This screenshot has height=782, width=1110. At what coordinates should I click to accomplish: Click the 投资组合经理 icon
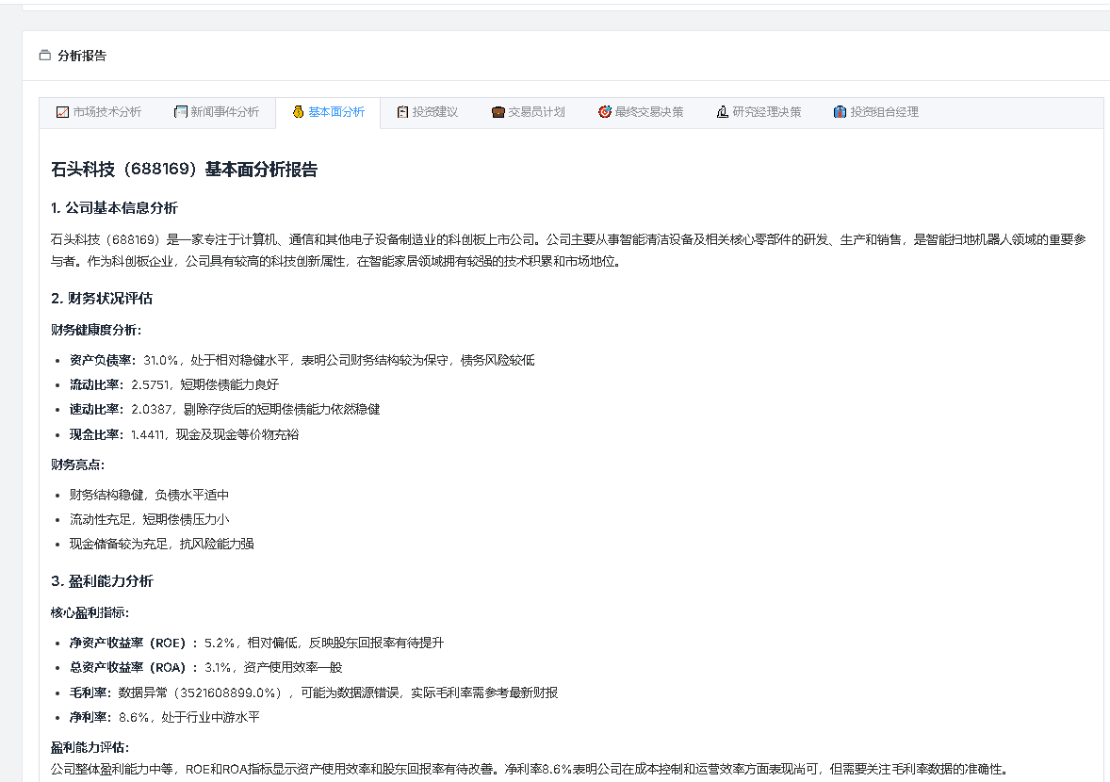[840, 112]
